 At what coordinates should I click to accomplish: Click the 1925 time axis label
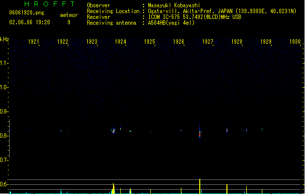click(149, 41)
